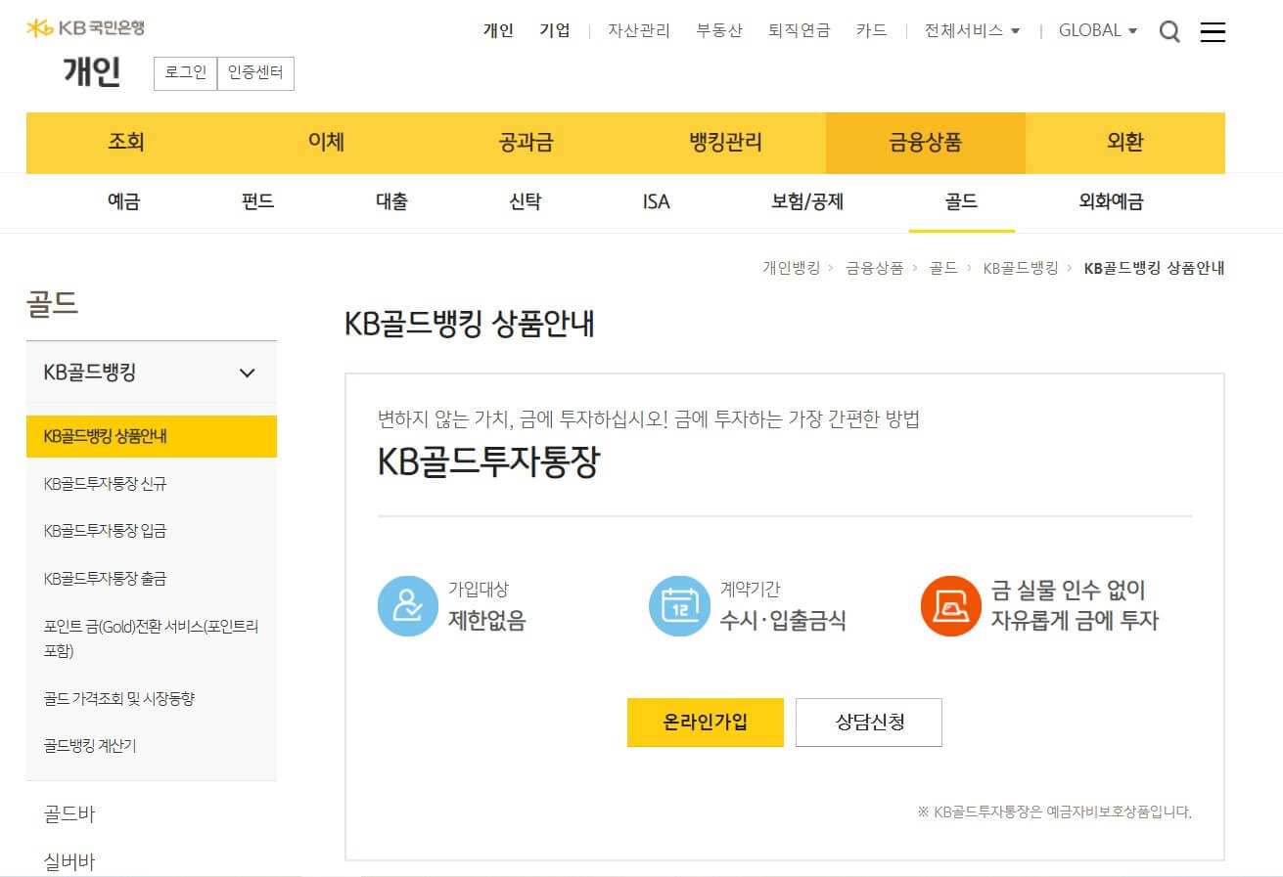Open the GLOBAL dropdown

point(1098,30)
